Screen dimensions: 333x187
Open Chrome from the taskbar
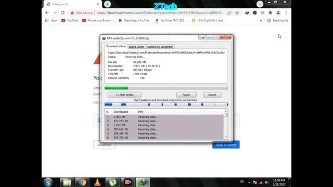(82, 182)
